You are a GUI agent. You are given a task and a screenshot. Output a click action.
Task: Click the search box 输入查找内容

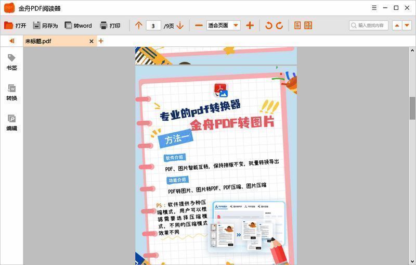[369, 26]
